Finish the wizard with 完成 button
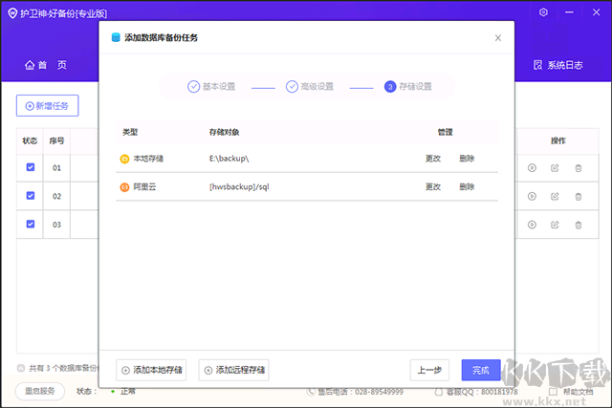This screenshot has width=612, height=408. click(x=481, y=370)
